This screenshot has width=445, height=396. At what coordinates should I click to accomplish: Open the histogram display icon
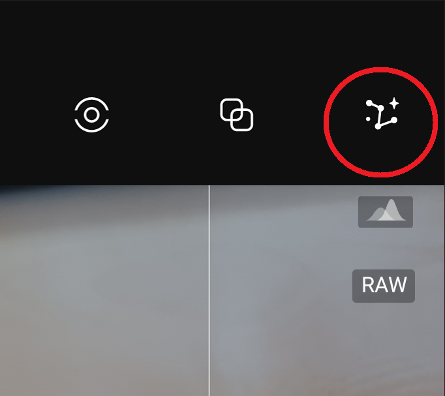click(386, 211)
